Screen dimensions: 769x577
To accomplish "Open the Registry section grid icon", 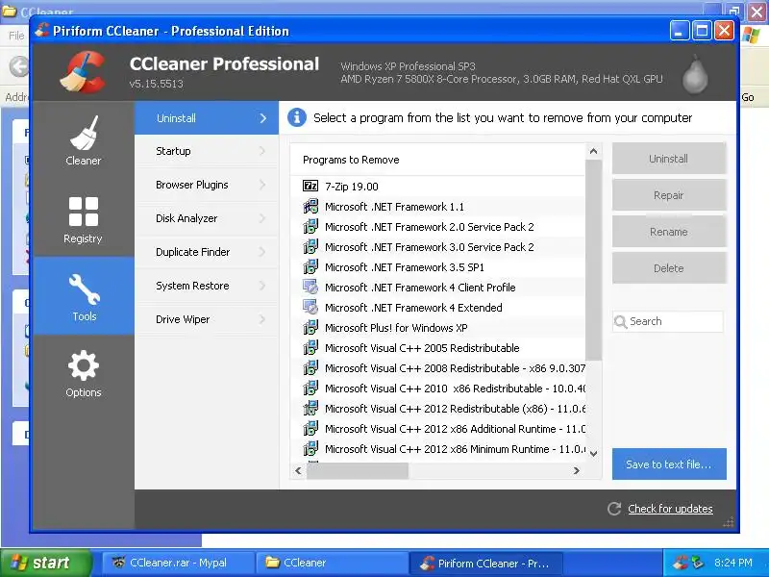I will pyautogui.click(x=84, y=211).
